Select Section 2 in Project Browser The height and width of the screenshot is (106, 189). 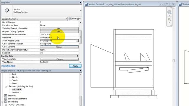[16, 92]
